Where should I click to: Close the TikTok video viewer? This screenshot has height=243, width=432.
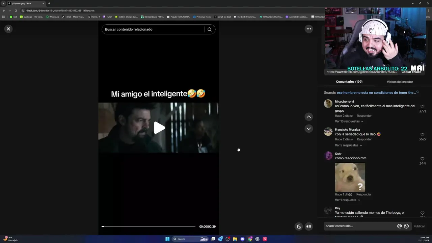click(x=8, y=29)
